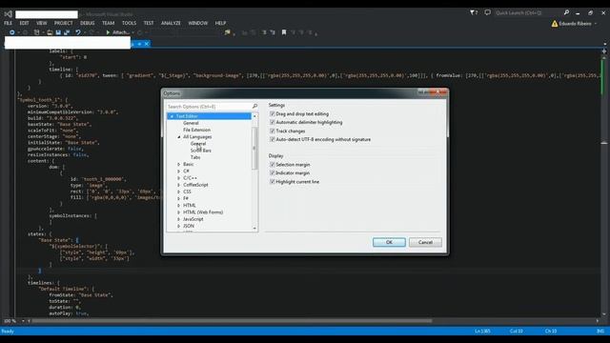
Task: Click the Save All toolbar icon
Action: (67, 32)
